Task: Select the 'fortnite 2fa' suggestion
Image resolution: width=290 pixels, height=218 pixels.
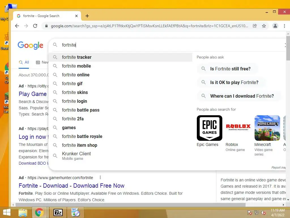Action: 120,119
